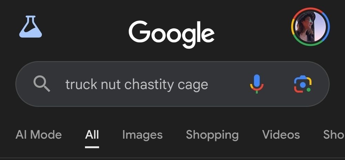Click the empty search bar area before the microphone
Viewport: 345px width, 160px height.
(x=229, y=84)
